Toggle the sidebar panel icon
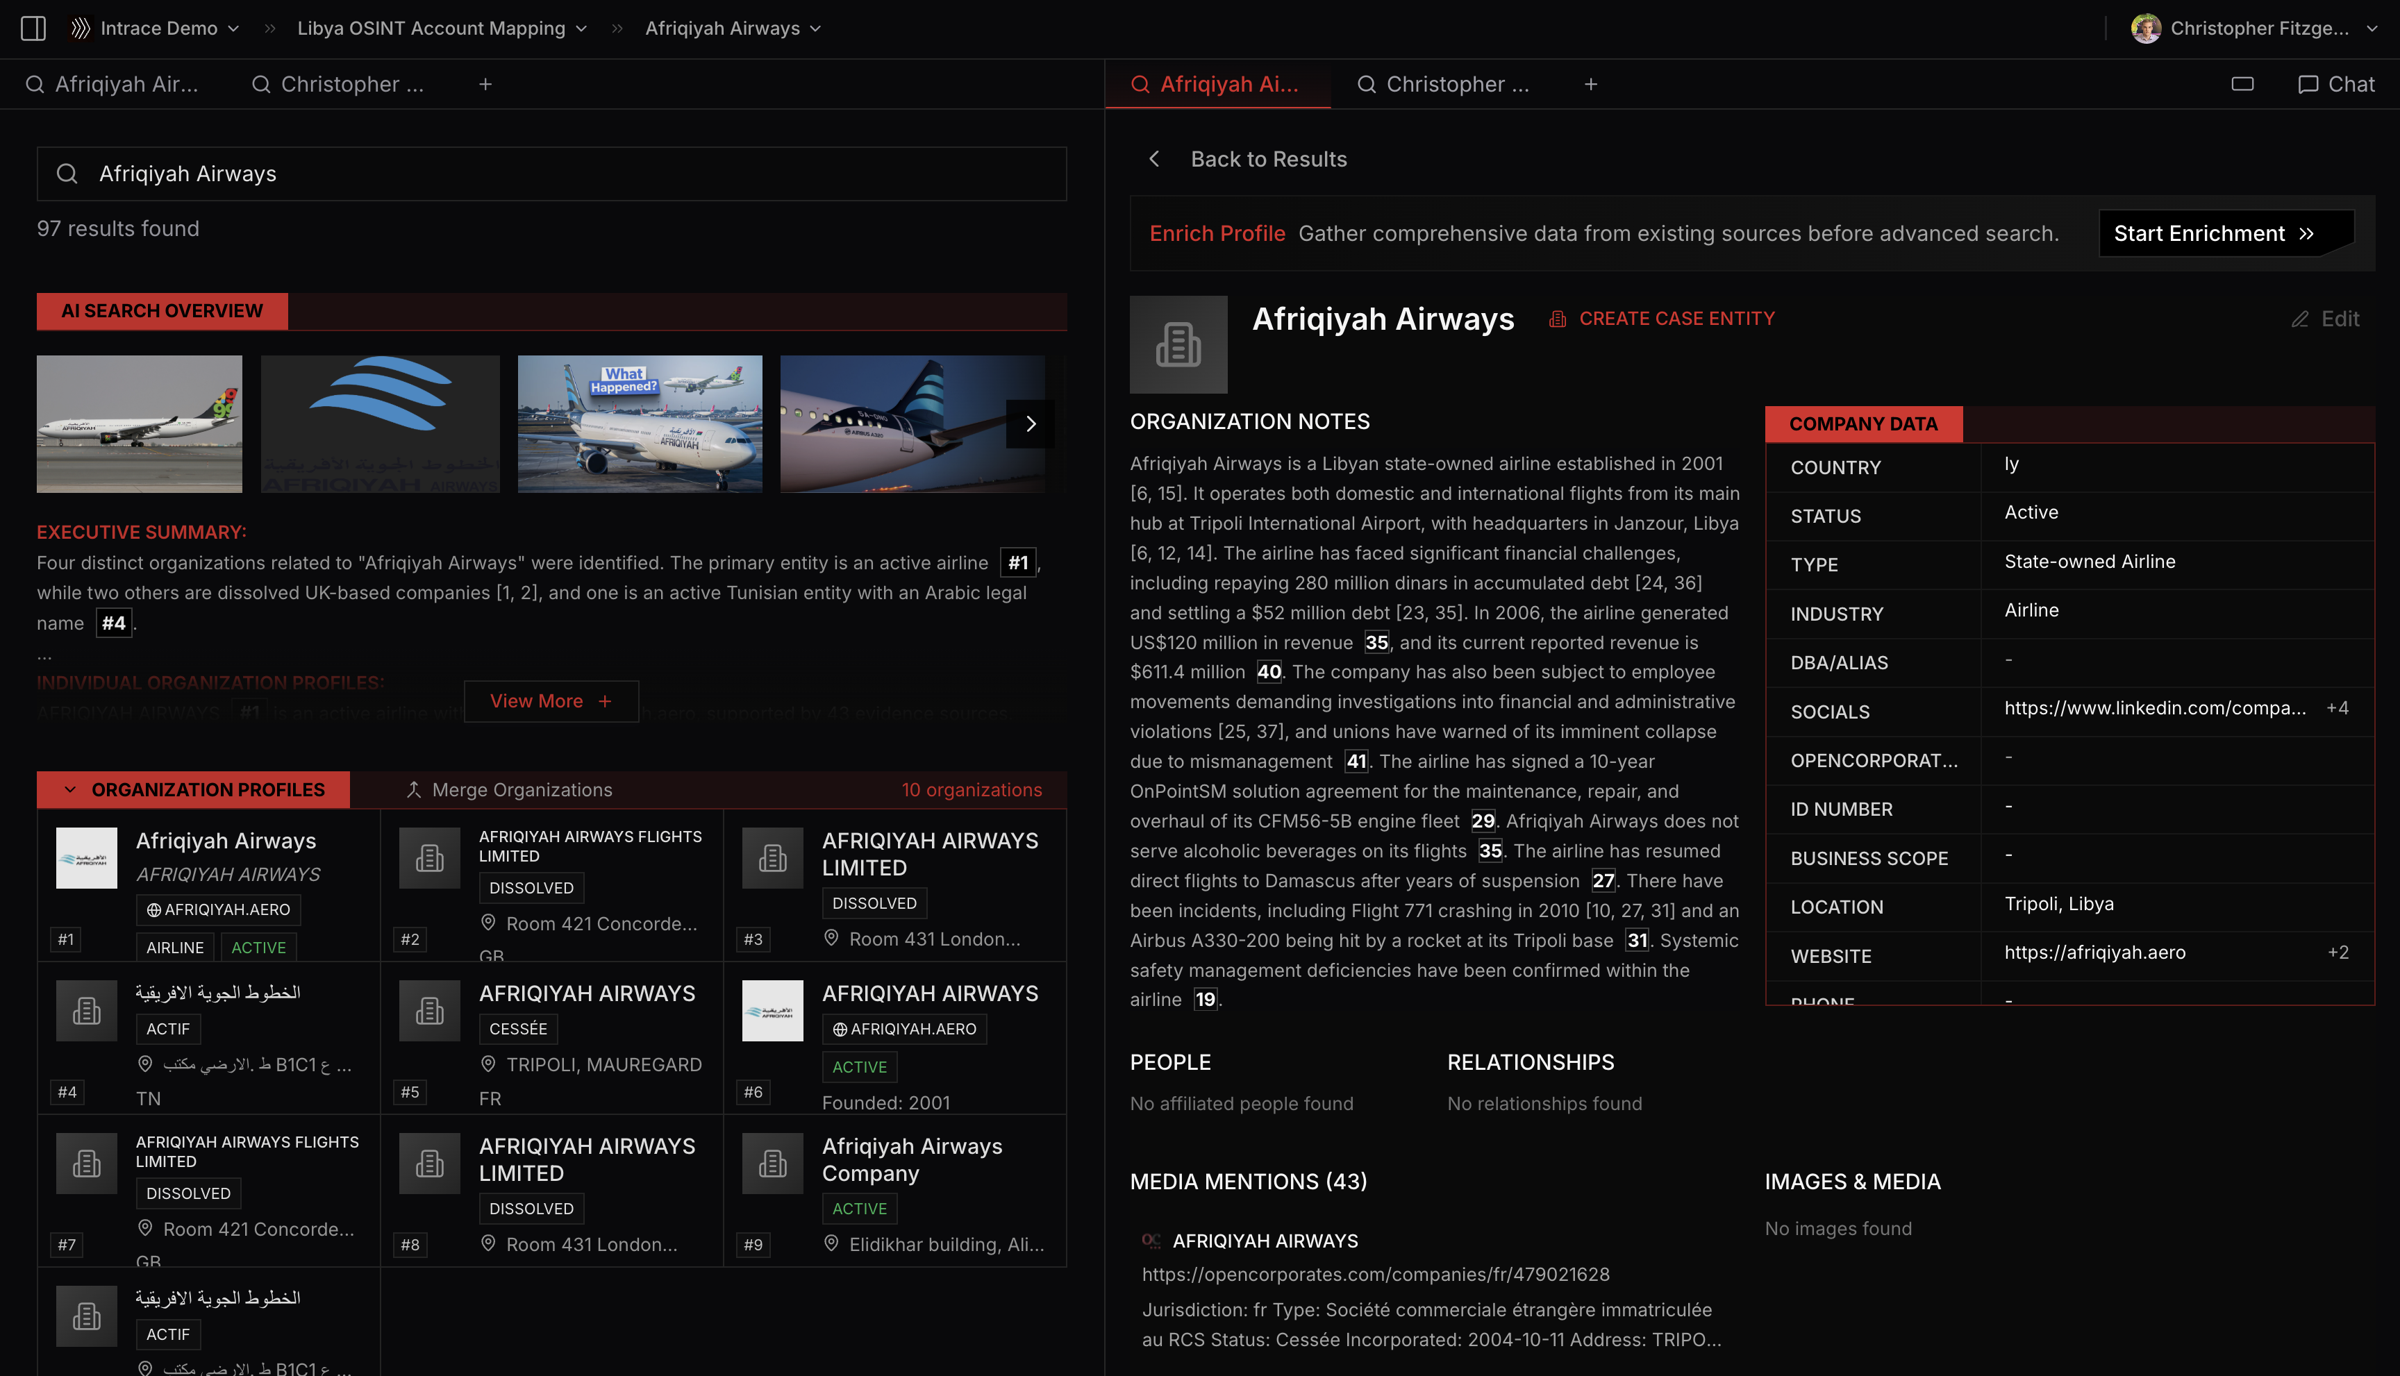This screenshot has width=2400, height=1376. point(33,28)
